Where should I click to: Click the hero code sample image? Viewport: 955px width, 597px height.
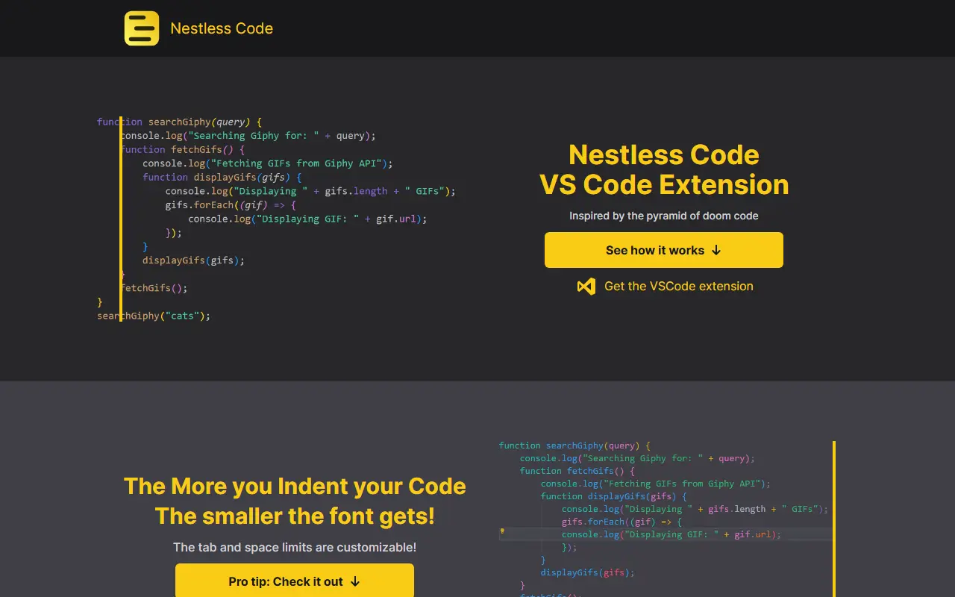click(276, 219)
